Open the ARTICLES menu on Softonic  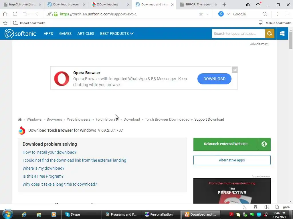point(86,34)
